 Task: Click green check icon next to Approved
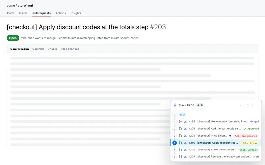245,129
